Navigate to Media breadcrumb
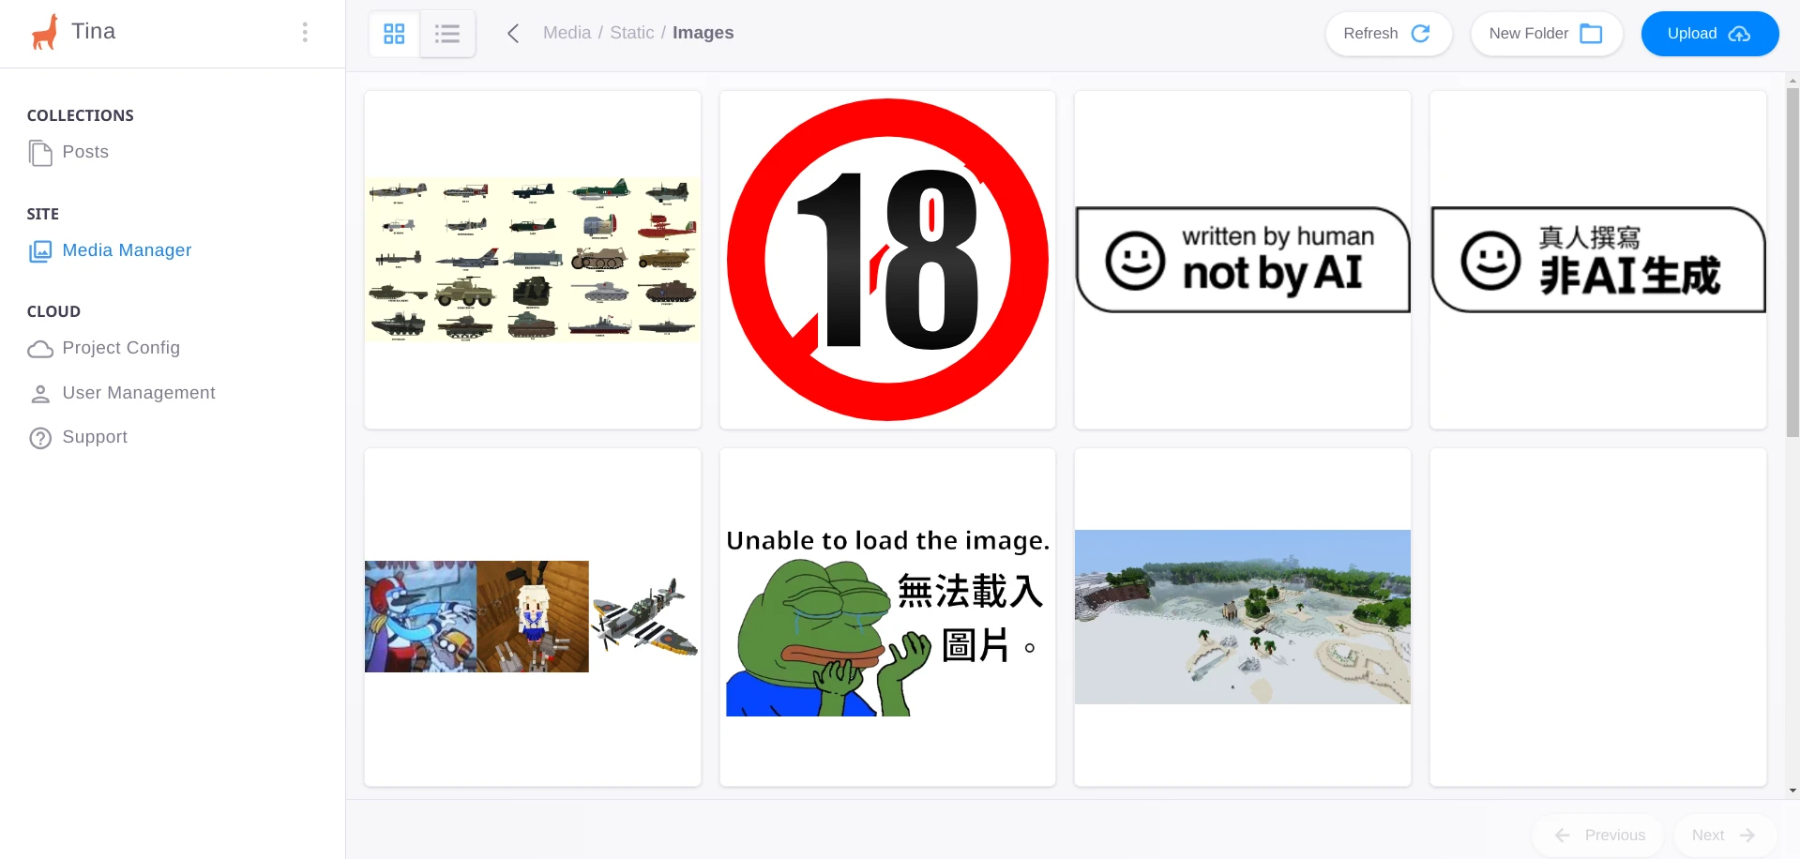The image size is (1800, 859). point(567,33)
